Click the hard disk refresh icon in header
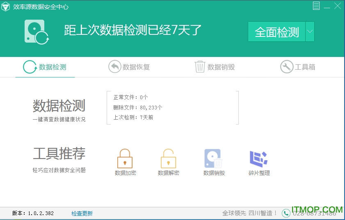 (37, 32)
